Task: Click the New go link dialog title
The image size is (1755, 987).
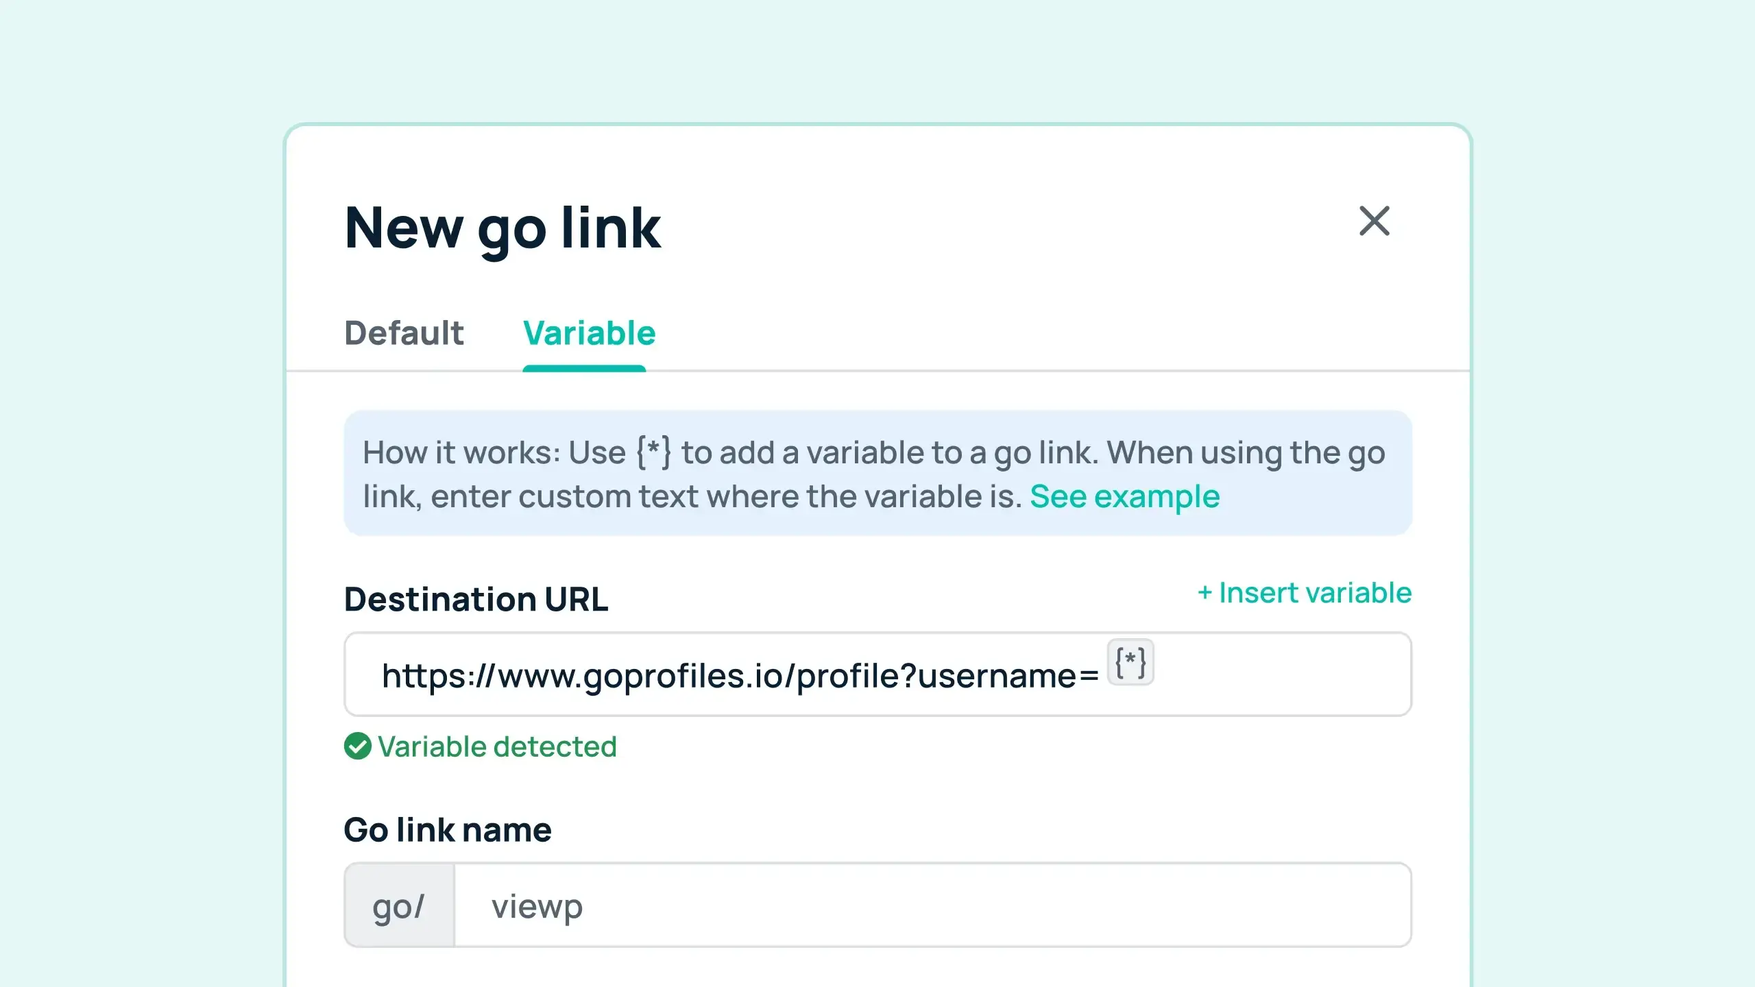Action: coord(502,228)
